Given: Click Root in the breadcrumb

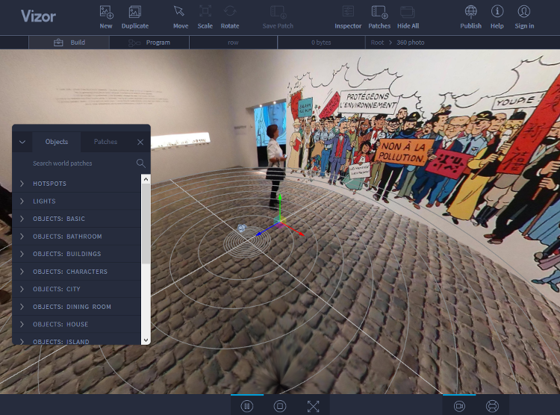Looking at the screenshot, I should 377,43.
